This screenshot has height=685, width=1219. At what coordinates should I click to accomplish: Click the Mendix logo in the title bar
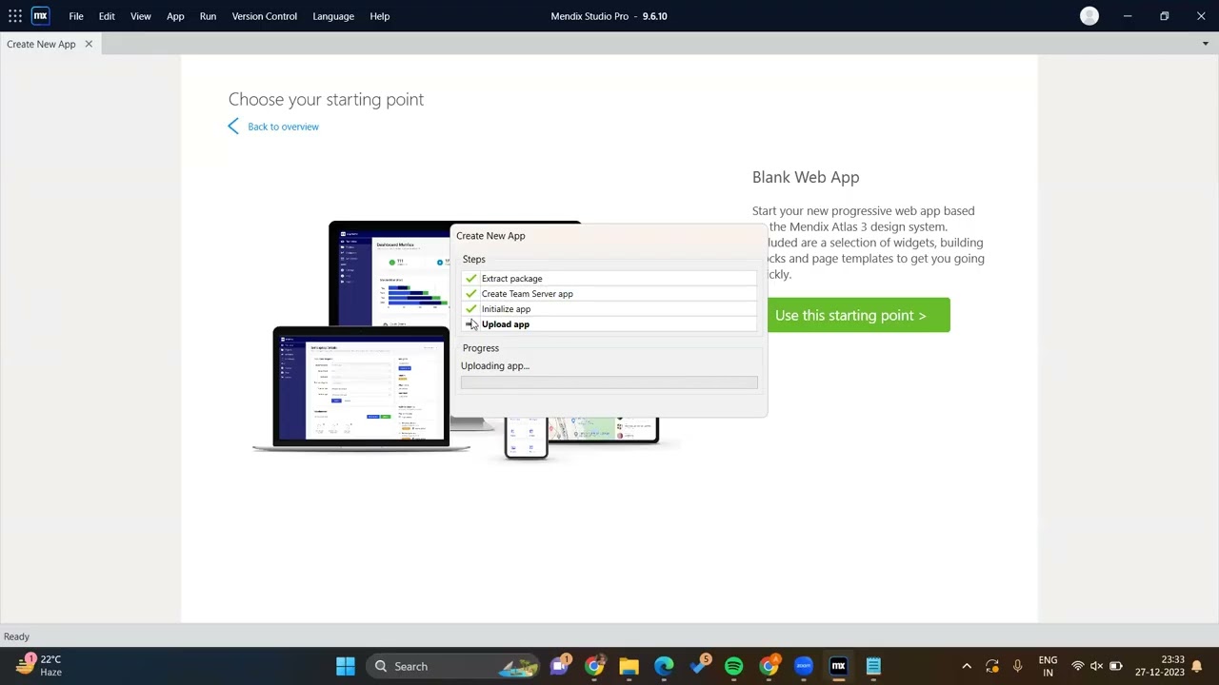click(40, 16)
